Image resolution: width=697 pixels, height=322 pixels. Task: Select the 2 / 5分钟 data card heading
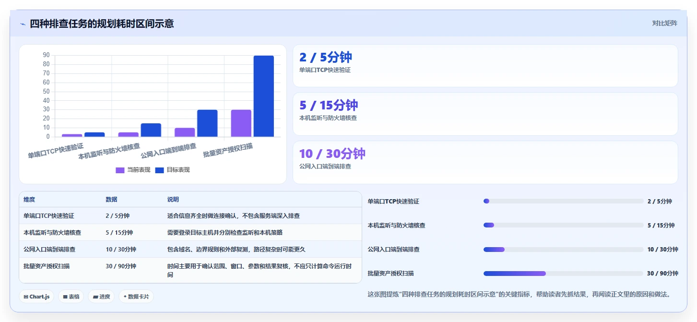(x=326, y=57)
